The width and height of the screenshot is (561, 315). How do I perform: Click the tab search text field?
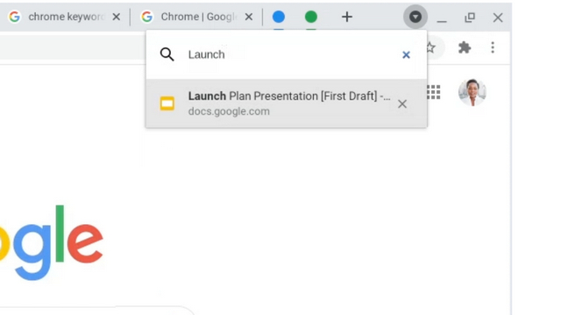(x=292, y=54)
